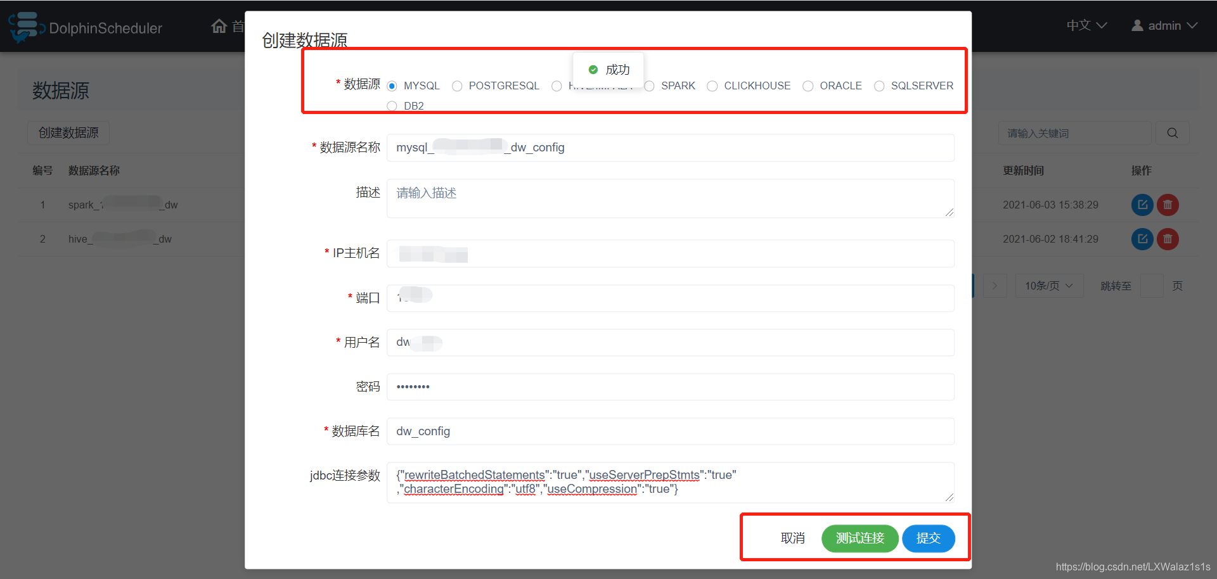1217x579 pixels.
Task: Click 取消 to cancel the dialog
Action: point(793,538)
